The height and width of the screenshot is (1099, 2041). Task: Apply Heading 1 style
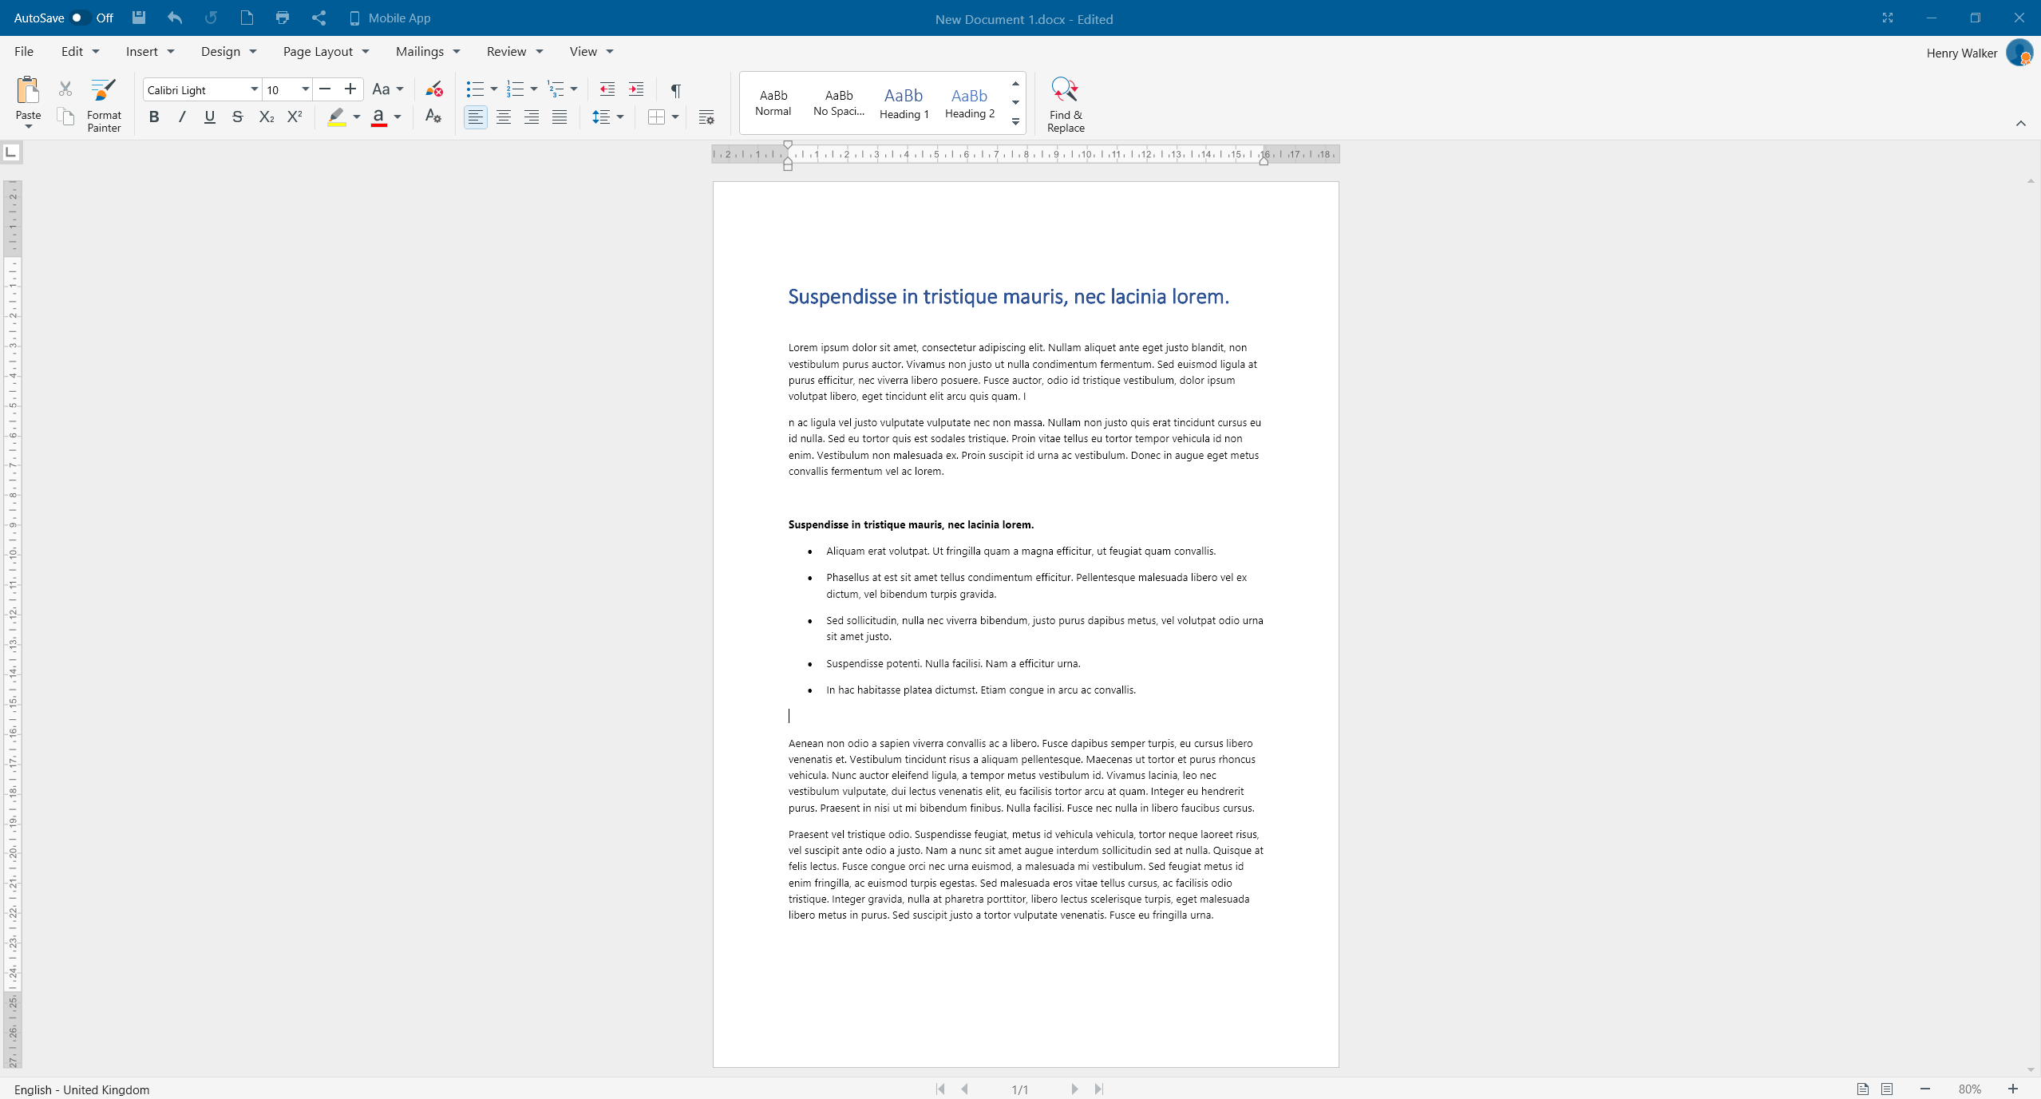(904, 103)
